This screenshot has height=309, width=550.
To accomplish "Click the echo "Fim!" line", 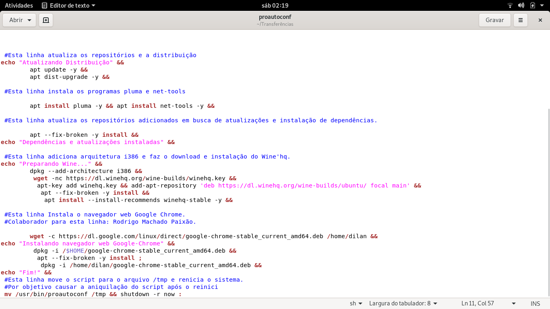I will pyautogui.click(x=26, y=272).
